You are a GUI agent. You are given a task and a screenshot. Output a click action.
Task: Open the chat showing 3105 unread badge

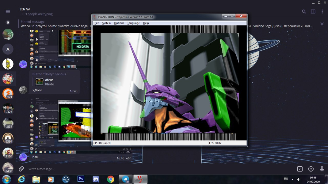tap(8, 153)
